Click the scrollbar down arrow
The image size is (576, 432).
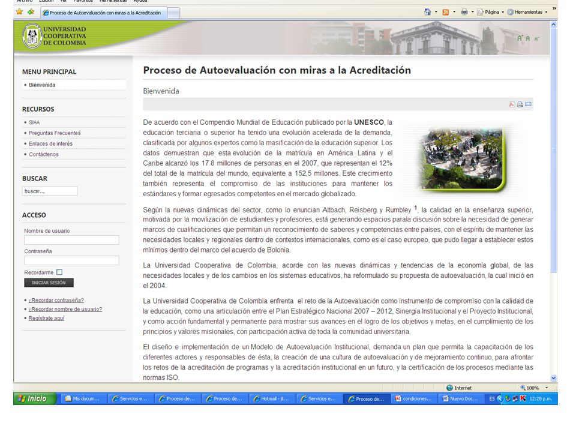coord(554,378)
